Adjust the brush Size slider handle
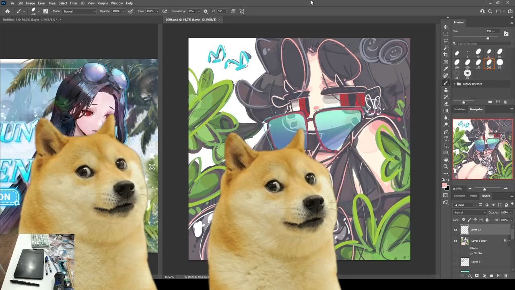 click(488, 38)
